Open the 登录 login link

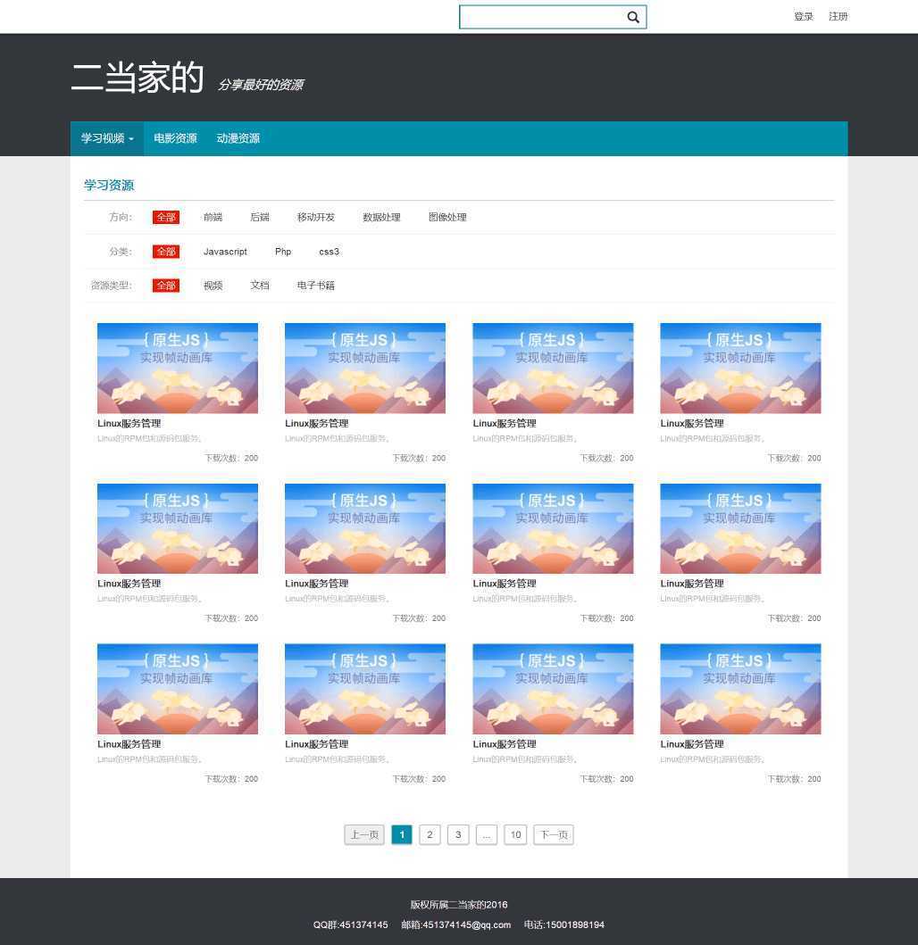(x=803, y=17)
